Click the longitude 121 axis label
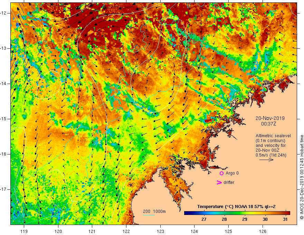 point(92,231)
